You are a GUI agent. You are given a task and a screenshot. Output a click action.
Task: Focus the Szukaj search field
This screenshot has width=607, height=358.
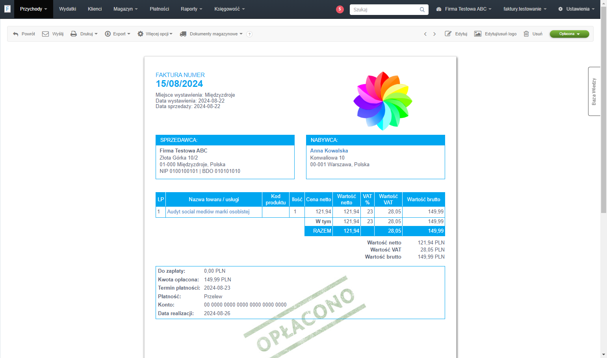coord(384,9)
